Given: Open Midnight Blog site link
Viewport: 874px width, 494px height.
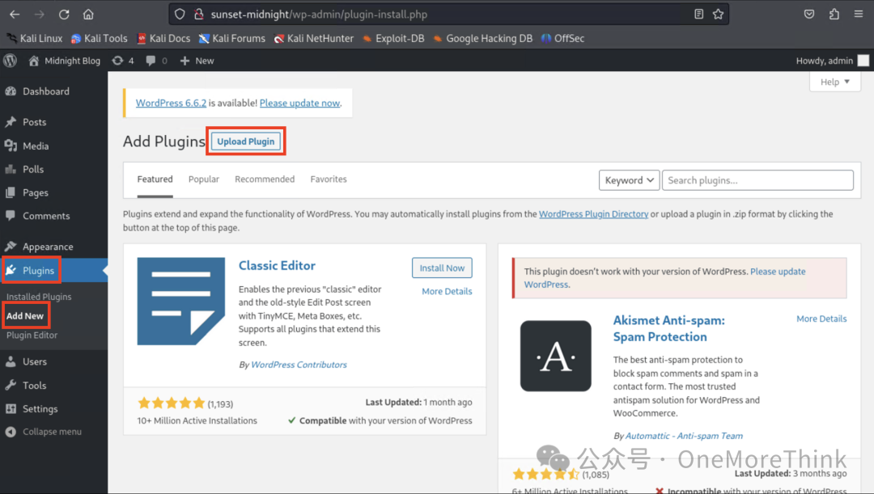Looking at the screenshot, I should [x=65, y=61].
